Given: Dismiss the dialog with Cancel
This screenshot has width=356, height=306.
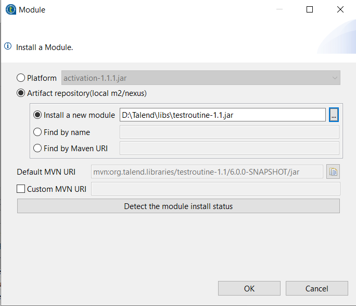Looking at the screenshot, I should point(316,288).
